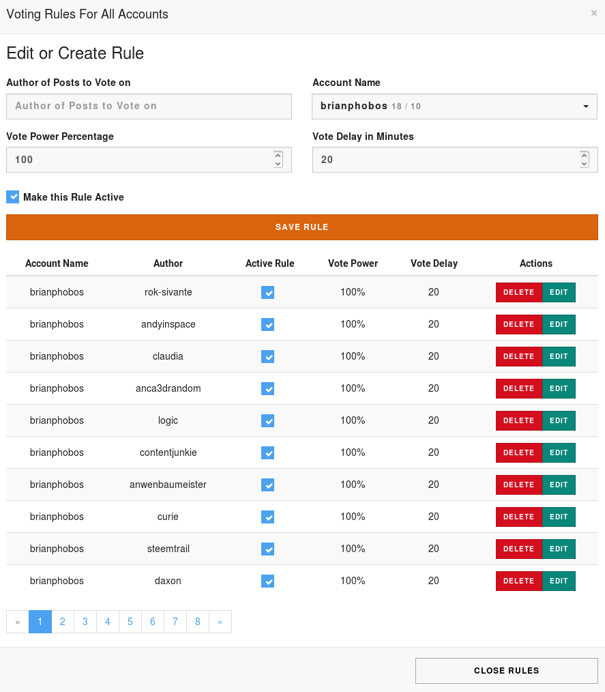Go to pagination page 2
The width and height of the screenshot is (605, 692).
pos(63,622)
